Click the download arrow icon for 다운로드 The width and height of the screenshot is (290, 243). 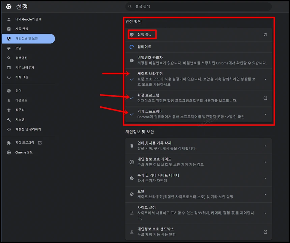tap(9, 100)
